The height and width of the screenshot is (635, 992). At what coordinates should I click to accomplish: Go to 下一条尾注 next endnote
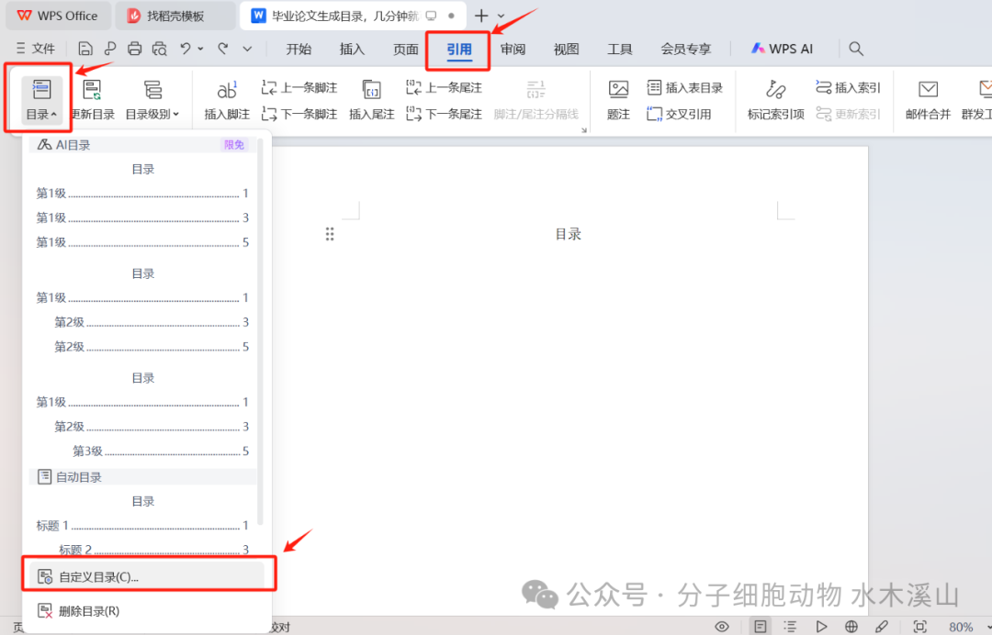pos(445,114)
